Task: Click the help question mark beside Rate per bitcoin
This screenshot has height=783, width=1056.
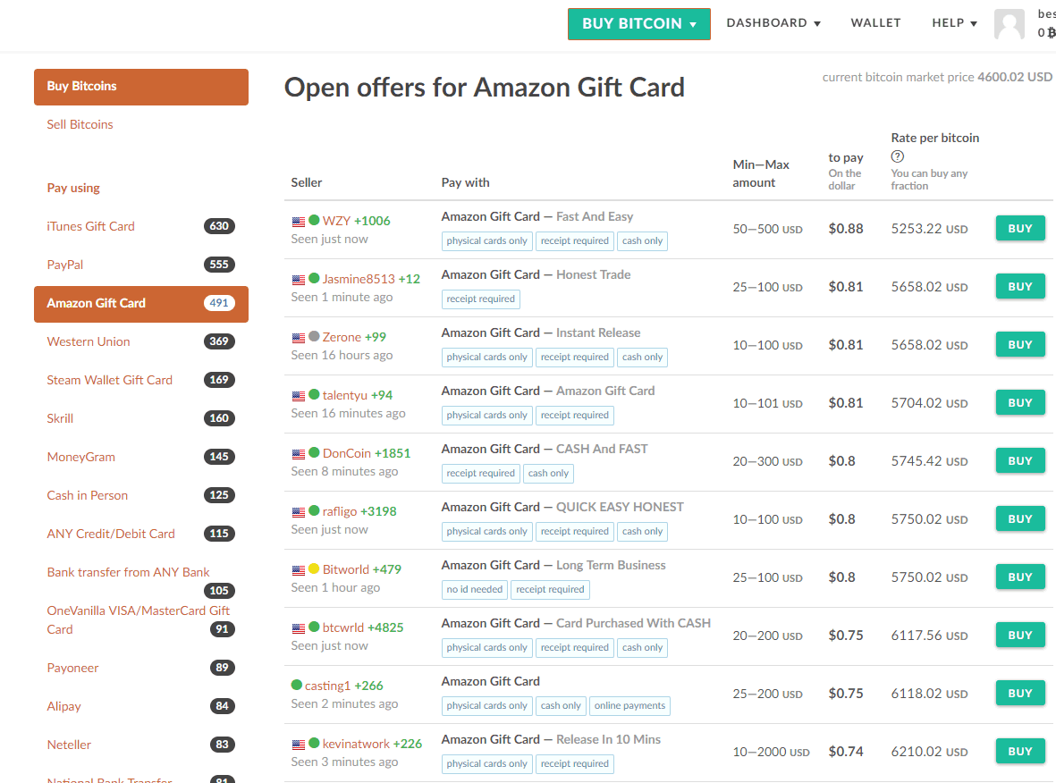Action: 897,157
